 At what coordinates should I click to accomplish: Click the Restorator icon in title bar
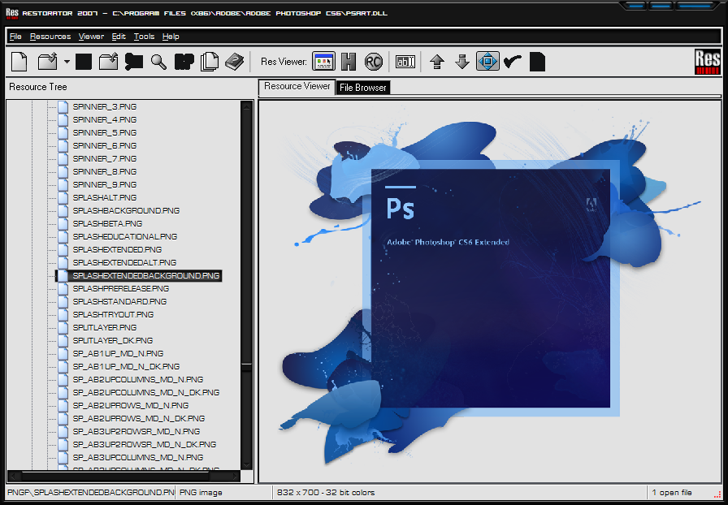pos(12,13)
